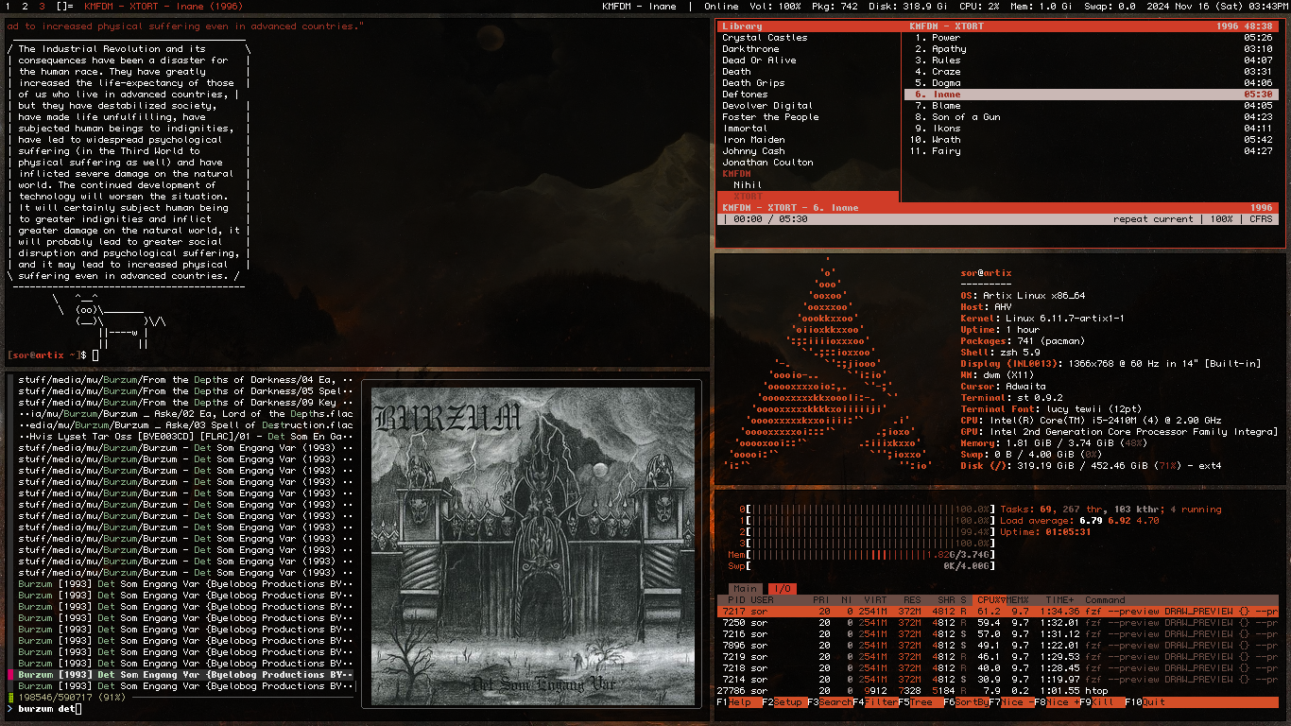
Task: Switch to dwm workspace tag 3
Action: coord(42,7)
